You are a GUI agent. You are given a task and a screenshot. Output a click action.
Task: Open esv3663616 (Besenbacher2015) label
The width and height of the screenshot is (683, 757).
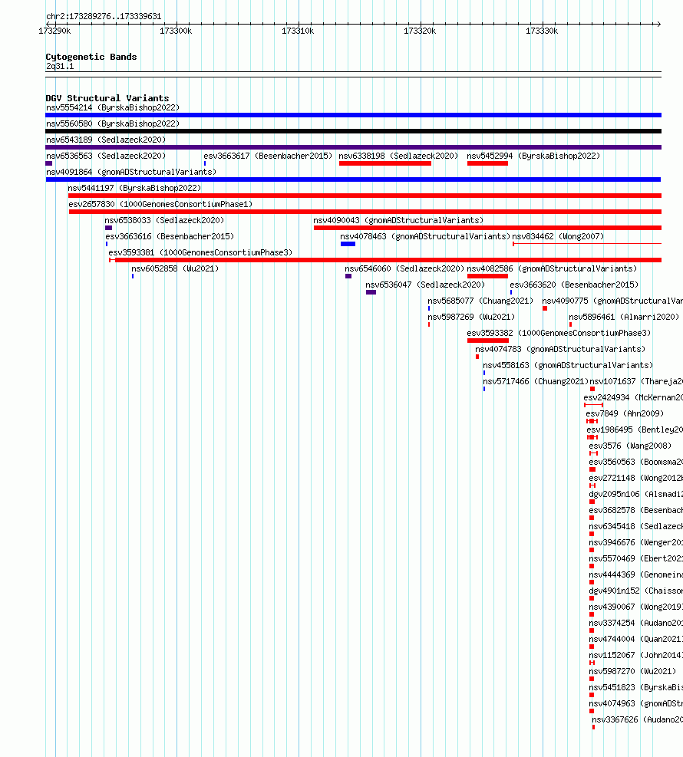(170, 236)
